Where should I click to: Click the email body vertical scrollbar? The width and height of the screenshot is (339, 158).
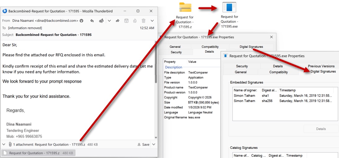156,74
